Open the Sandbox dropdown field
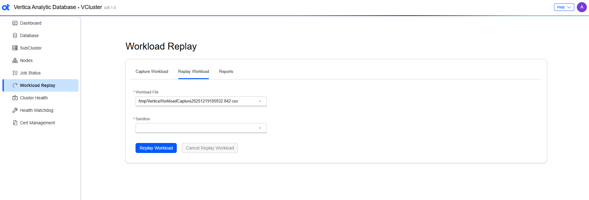This screenshot has height=200, width=589. [201, 128]
